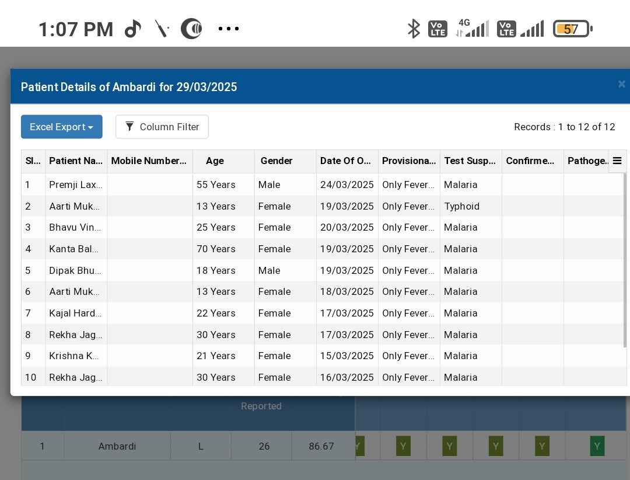Click the Column Filter button
Image resolution: width=630 pixels, height=480 pixels.
(x=162, y=127)
